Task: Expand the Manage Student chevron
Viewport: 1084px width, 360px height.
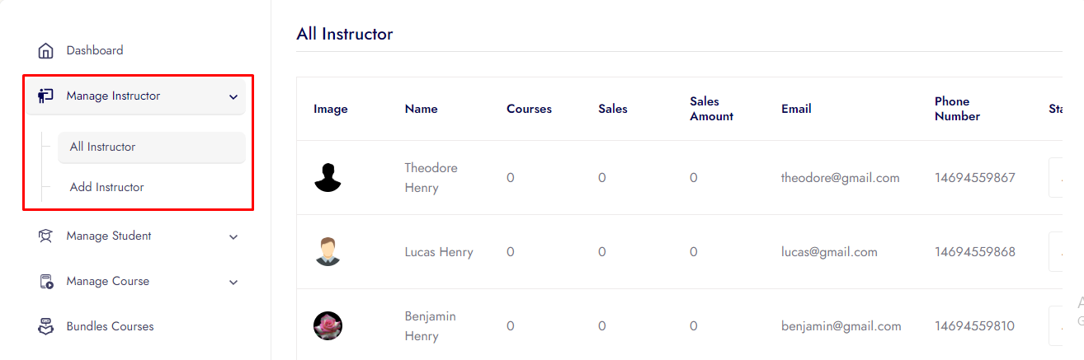Action: tap(233, 237)
